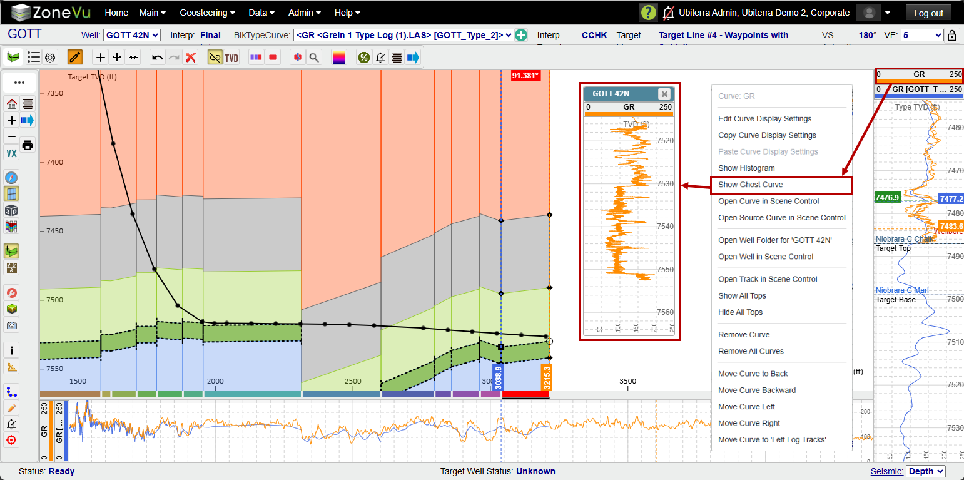
Task: Click the Home navigation link
Action: (116, 13)
